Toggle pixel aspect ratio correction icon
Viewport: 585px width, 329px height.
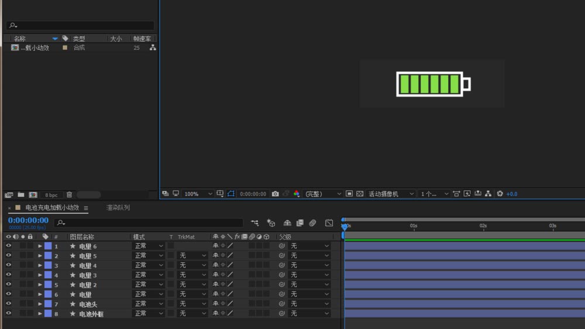[456, 194]
